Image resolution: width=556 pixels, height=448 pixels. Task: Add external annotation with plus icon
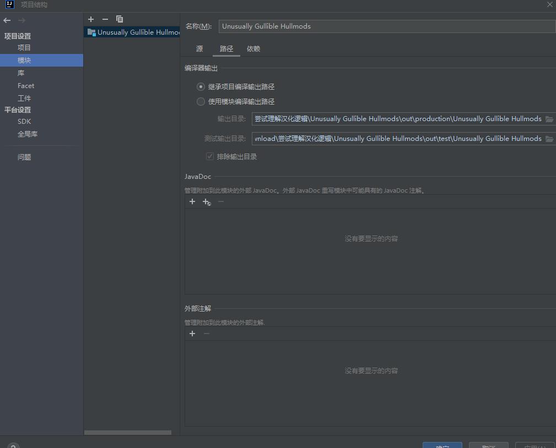pyautogui.click(x=192, y=334)
